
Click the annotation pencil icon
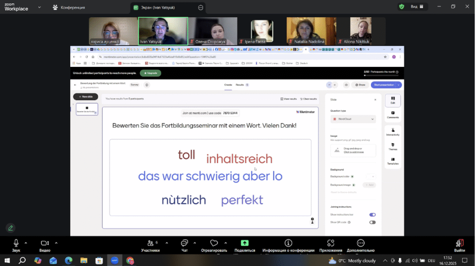11,228
